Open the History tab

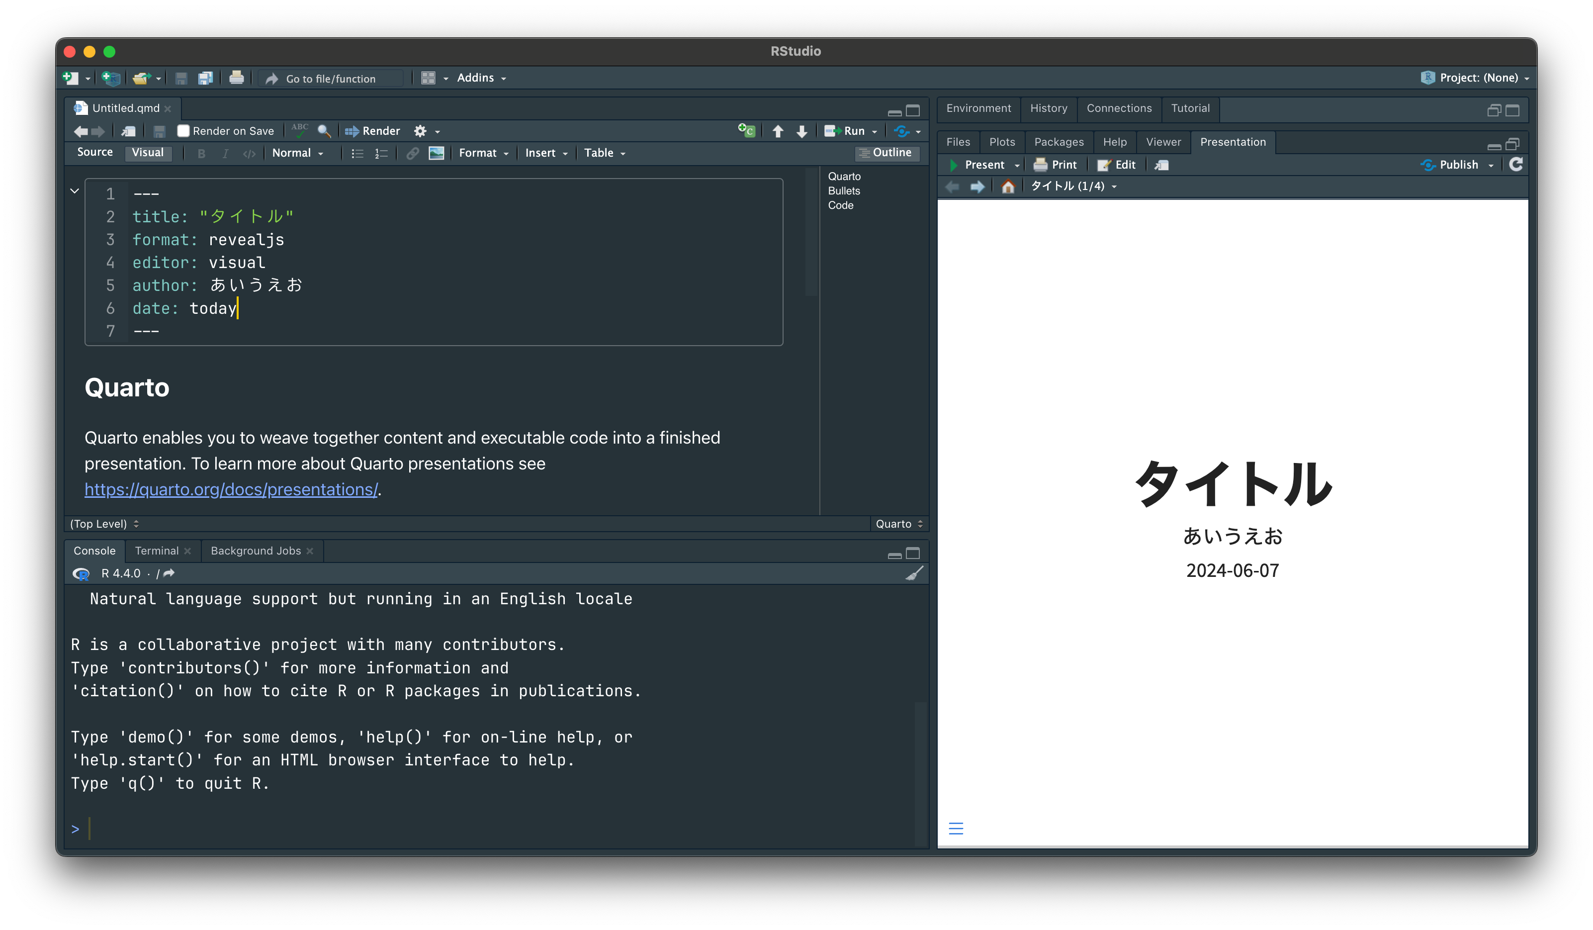(1048, 108)
